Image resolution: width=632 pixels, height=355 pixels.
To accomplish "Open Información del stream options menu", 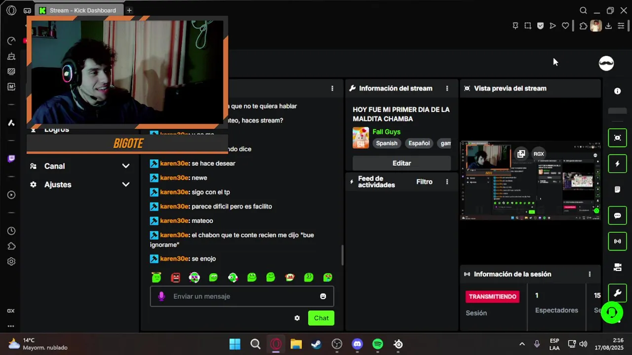I will click(447, 88).
